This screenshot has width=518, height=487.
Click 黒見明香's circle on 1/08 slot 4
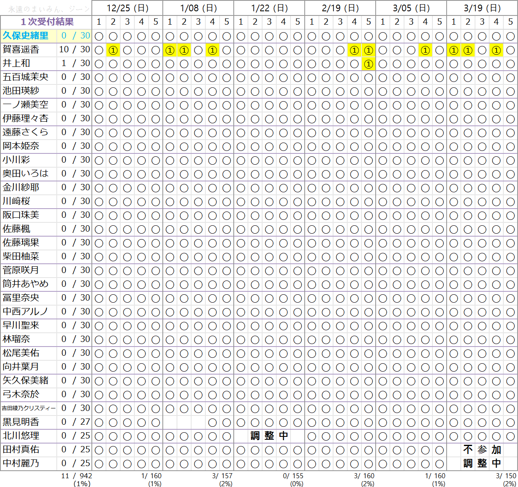pyautogui.click(x=212, y=423)
